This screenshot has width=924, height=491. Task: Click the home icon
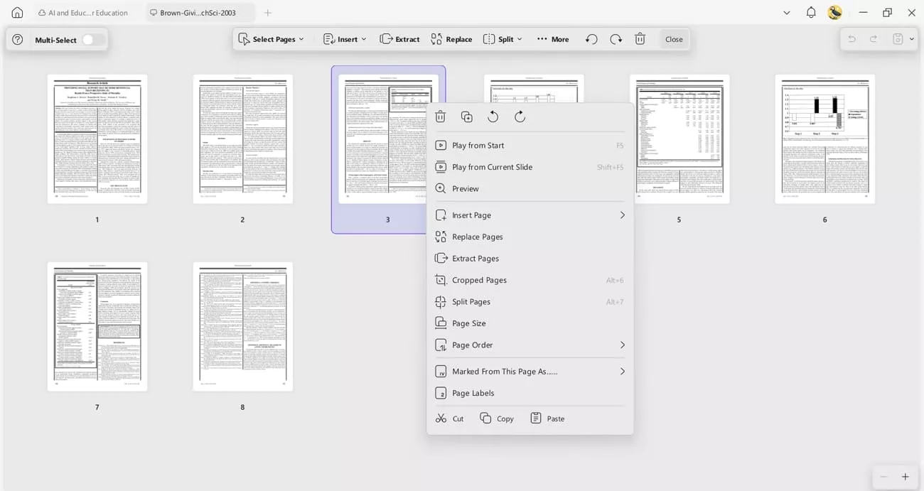pos(17,13)
